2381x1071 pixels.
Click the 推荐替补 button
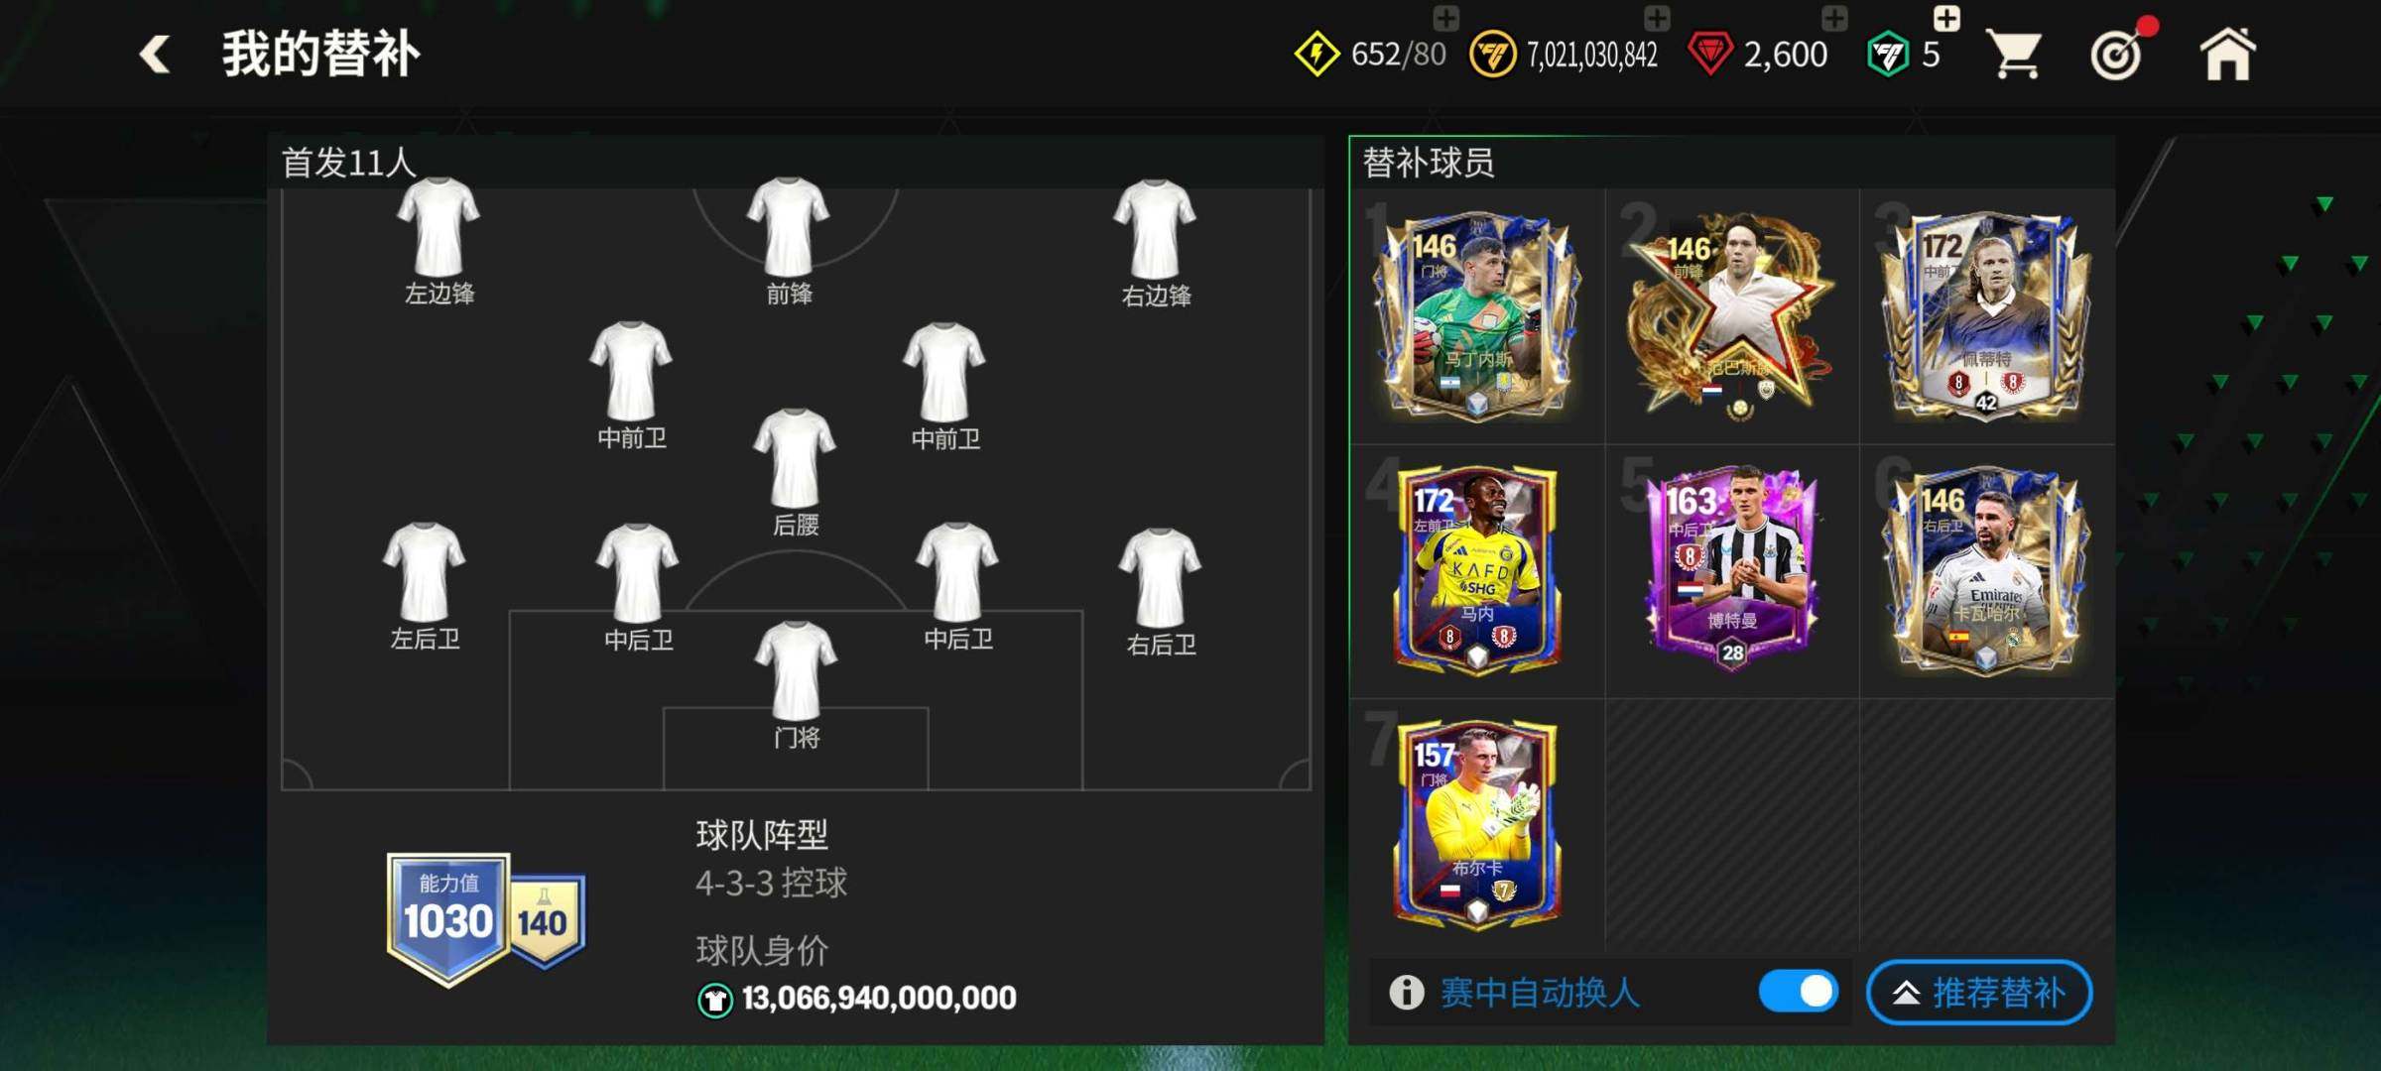pyautogui.click(x=1979, y=992)
